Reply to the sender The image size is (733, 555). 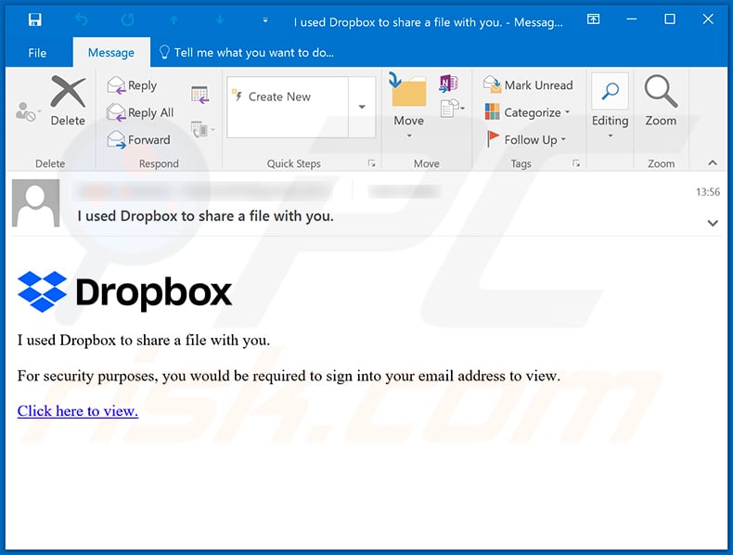(x=132, y=85)
